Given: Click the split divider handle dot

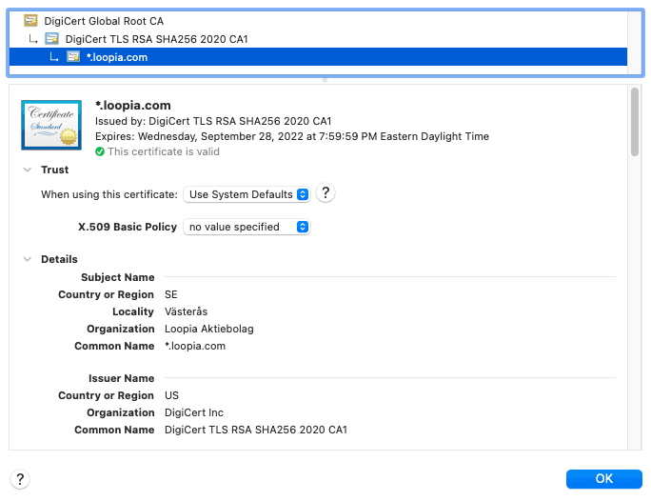Looking at the screenshot, I should point(325,80).
